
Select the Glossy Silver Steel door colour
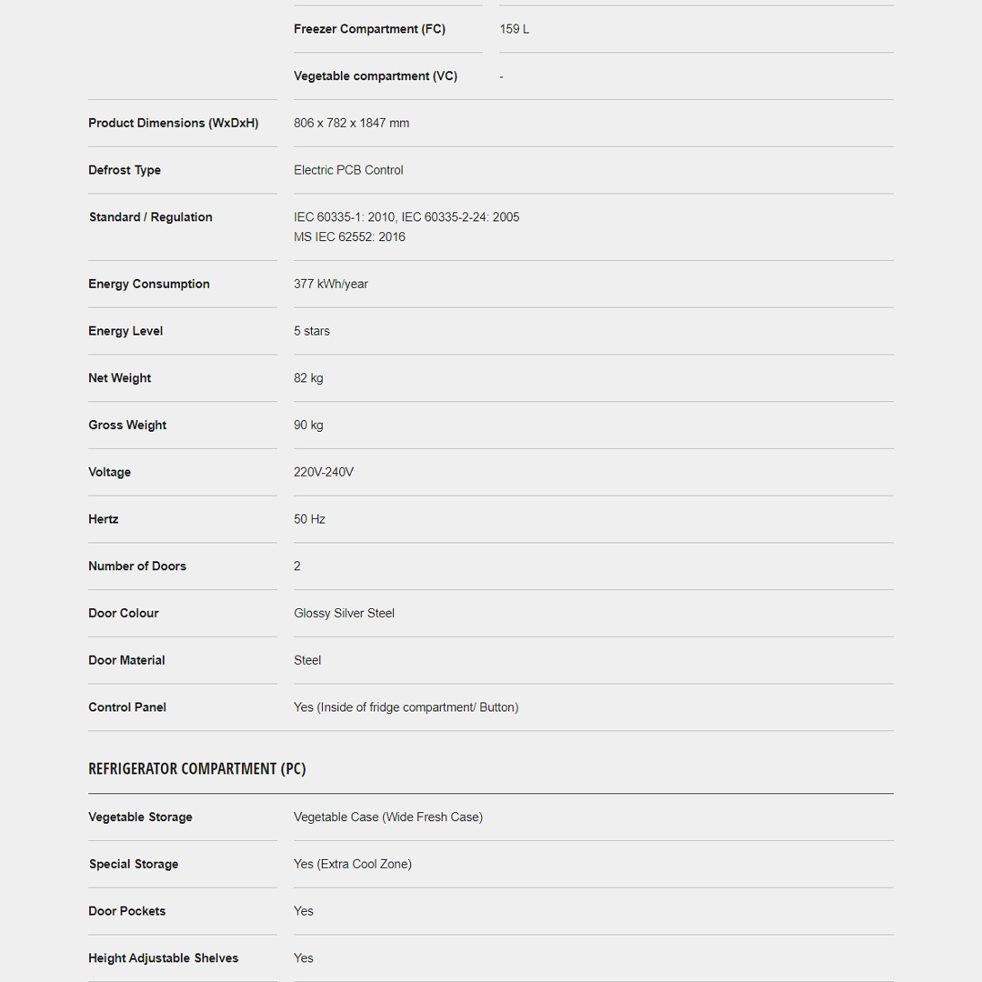[344, 614]
